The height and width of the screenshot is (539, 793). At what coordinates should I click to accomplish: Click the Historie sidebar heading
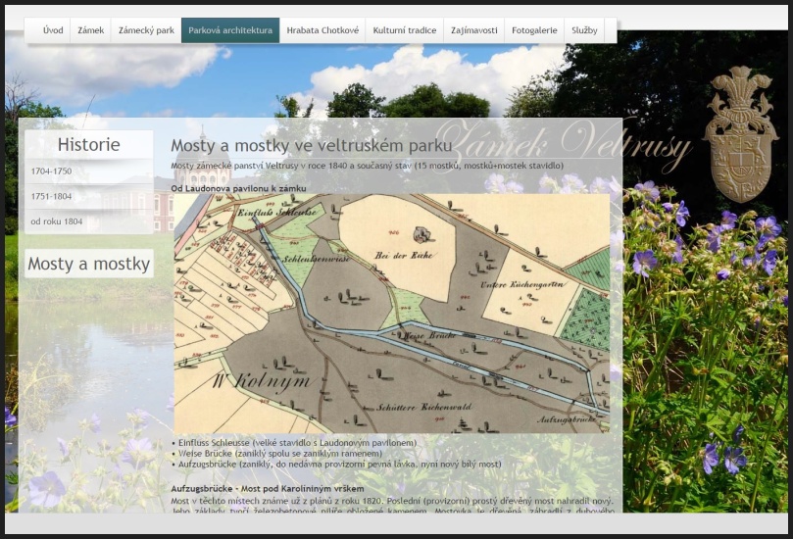point(88,145)
